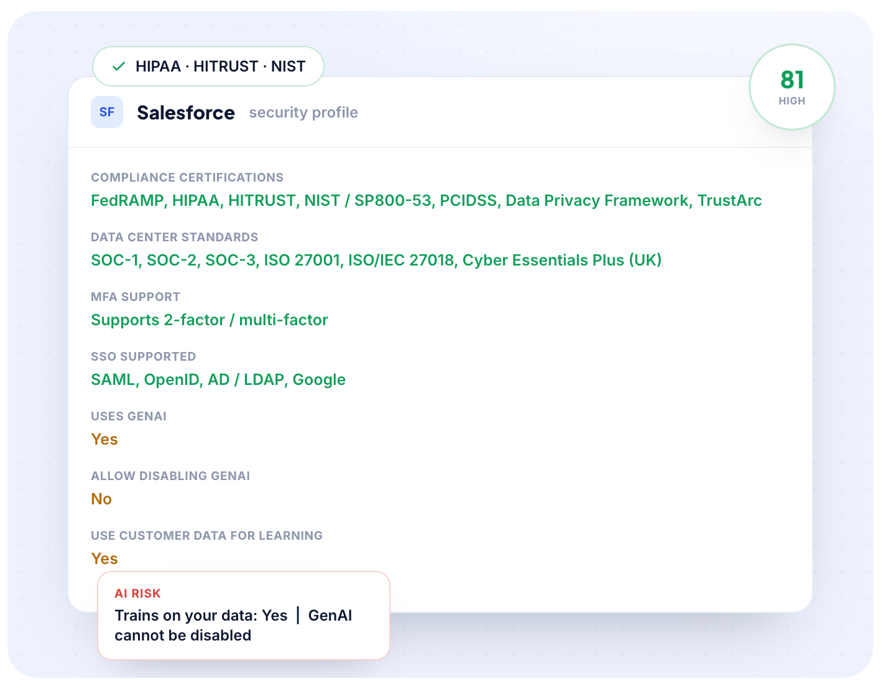This screenshot has height=689, width=888.
Task: Select the Use Customer Data For Learning label
Action: 206,535
